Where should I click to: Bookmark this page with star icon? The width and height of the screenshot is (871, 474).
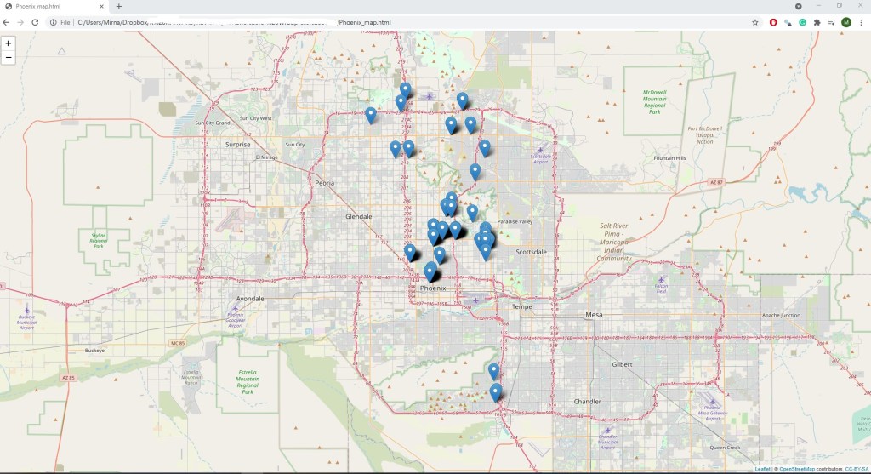tap(754, 22)
